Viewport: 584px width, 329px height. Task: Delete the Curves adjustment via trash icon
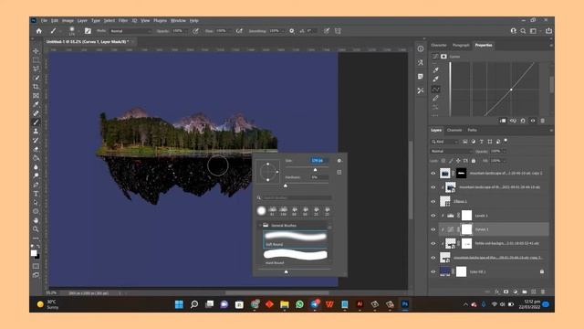pyautogui.click(x=543, y=121)
